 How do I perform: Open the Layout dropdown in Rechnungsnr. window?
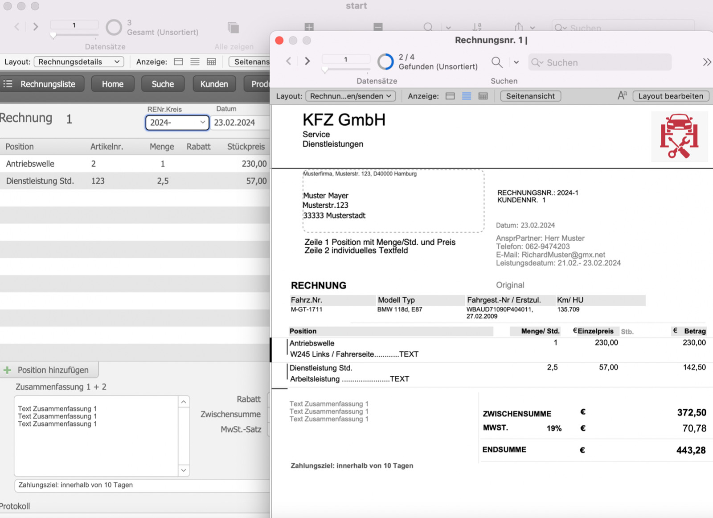[x=350, y=96]
